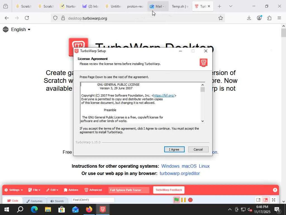
Task: Switch to the first Scratch tab
Action: 23,6
